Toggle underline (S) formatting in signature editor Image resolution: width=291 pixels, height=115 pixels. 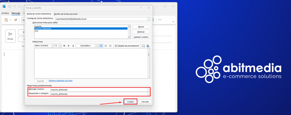(x=73, y=46)
